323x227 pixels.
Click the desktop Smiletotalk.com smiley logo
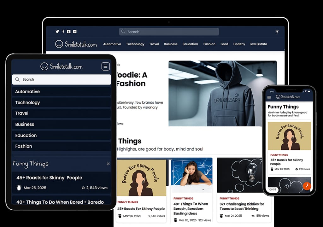(x=59, y=44)
